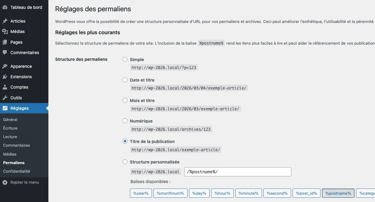Click the Outils wrench icon
This screenshot has height=202, width=375.
[5, 98]
